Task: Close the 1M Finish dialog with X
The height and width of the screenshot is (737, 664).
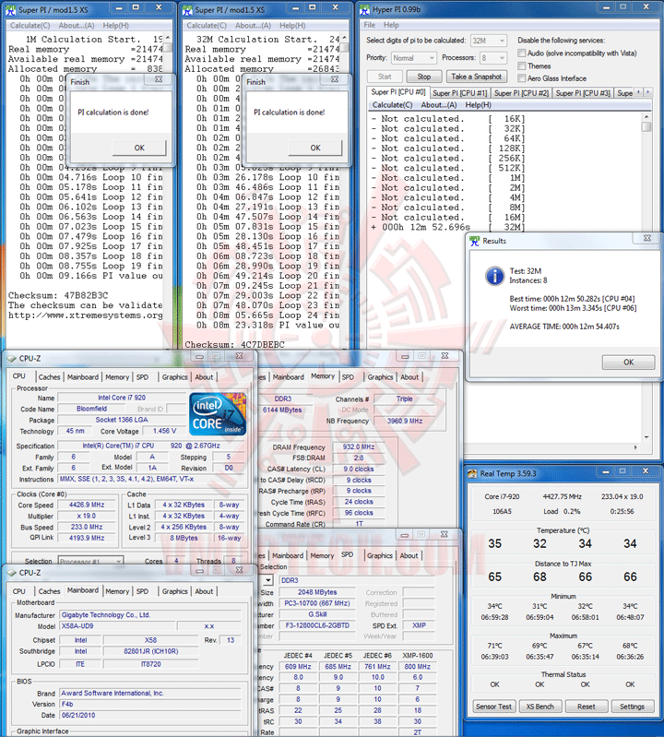Action: tap(159, 79)
